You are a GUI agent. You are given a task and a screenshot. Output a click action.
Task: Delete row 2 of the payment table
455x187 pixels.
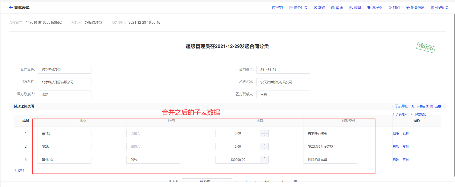[396, 147]
